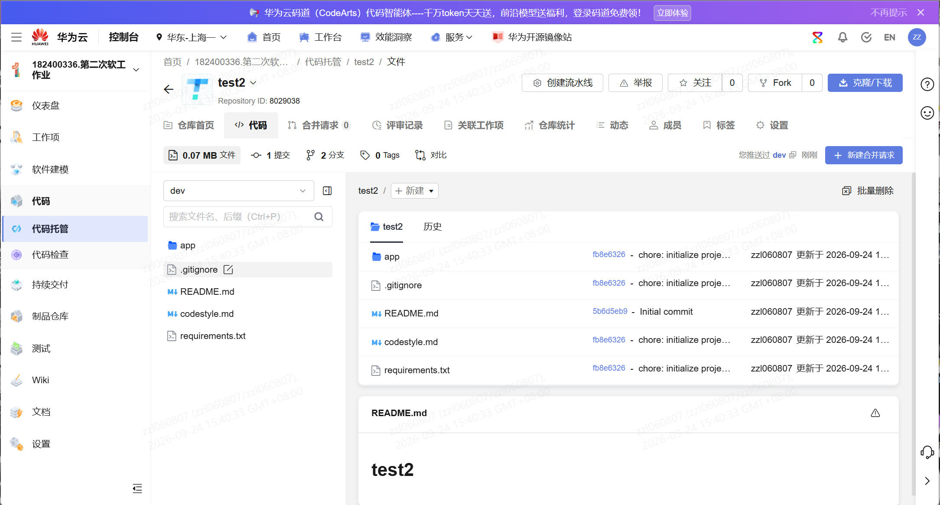Open the headset customer support icon
Screen dimensions: 940x505
tap(927, 452)
